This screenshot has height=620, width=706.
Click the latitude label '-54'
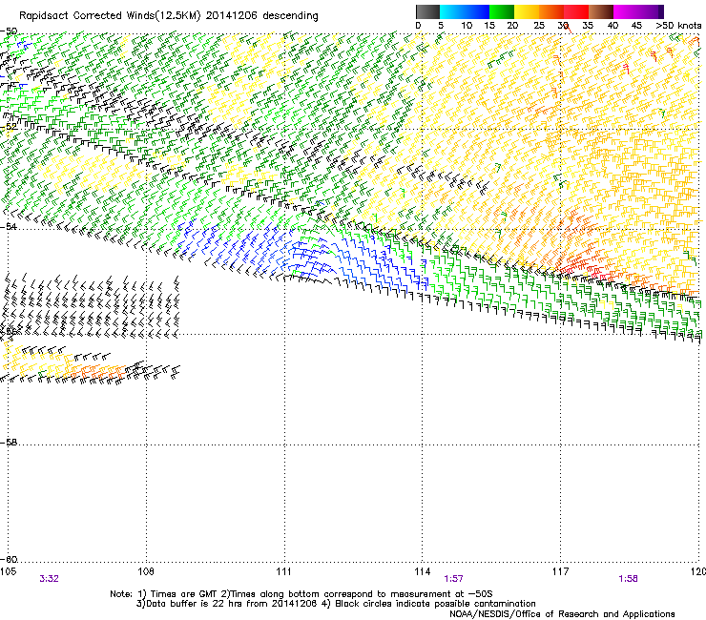point(9,227)
